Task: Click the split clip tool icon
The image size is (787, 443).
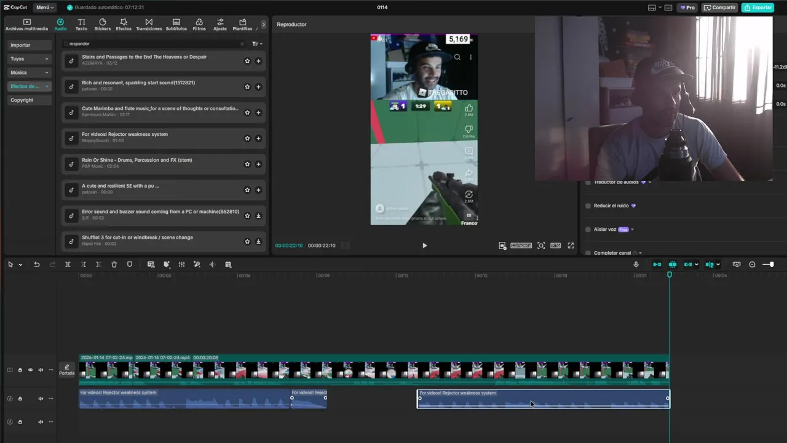Action: coord(68,265)
